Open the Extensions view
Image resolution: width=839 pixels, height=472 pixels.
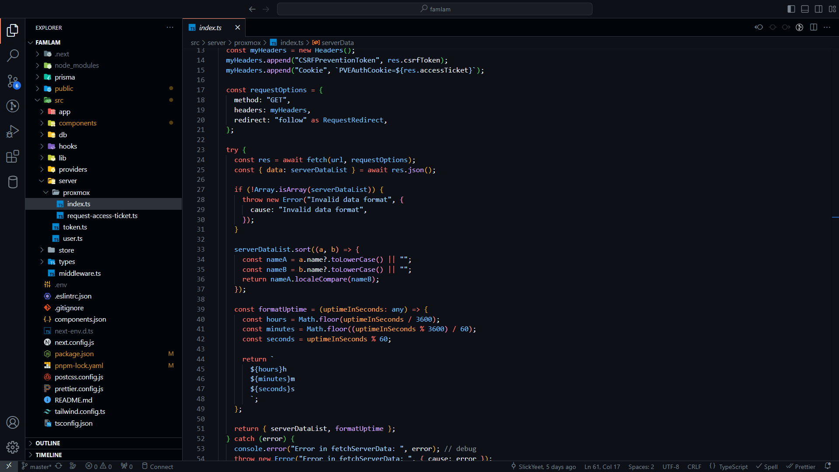(13, 156)
